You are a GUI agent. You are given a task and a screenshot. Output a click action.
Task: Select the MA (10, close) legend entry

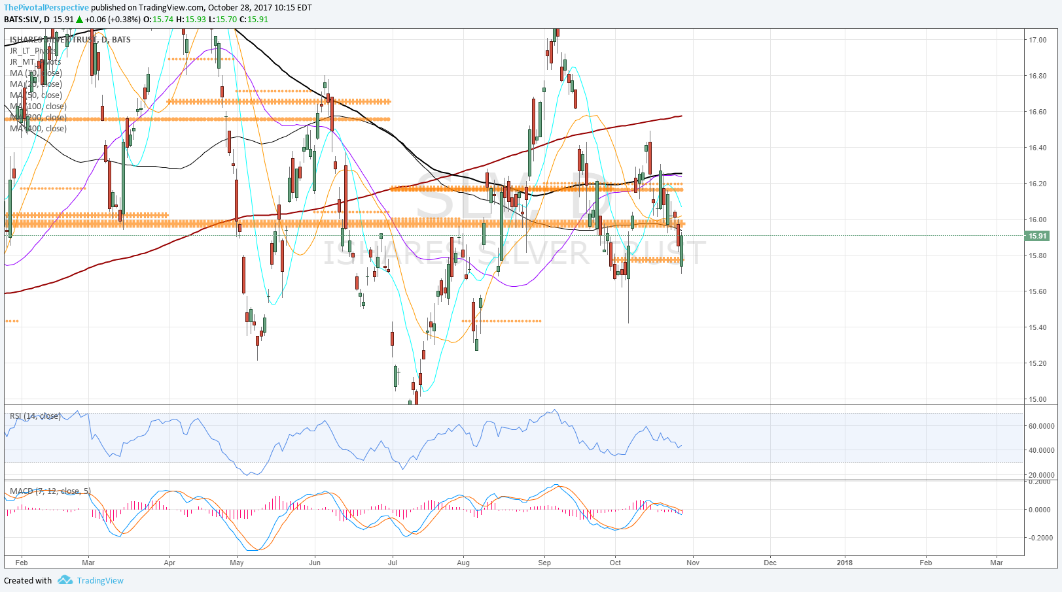pyautogui.click(x=36, y=73)
